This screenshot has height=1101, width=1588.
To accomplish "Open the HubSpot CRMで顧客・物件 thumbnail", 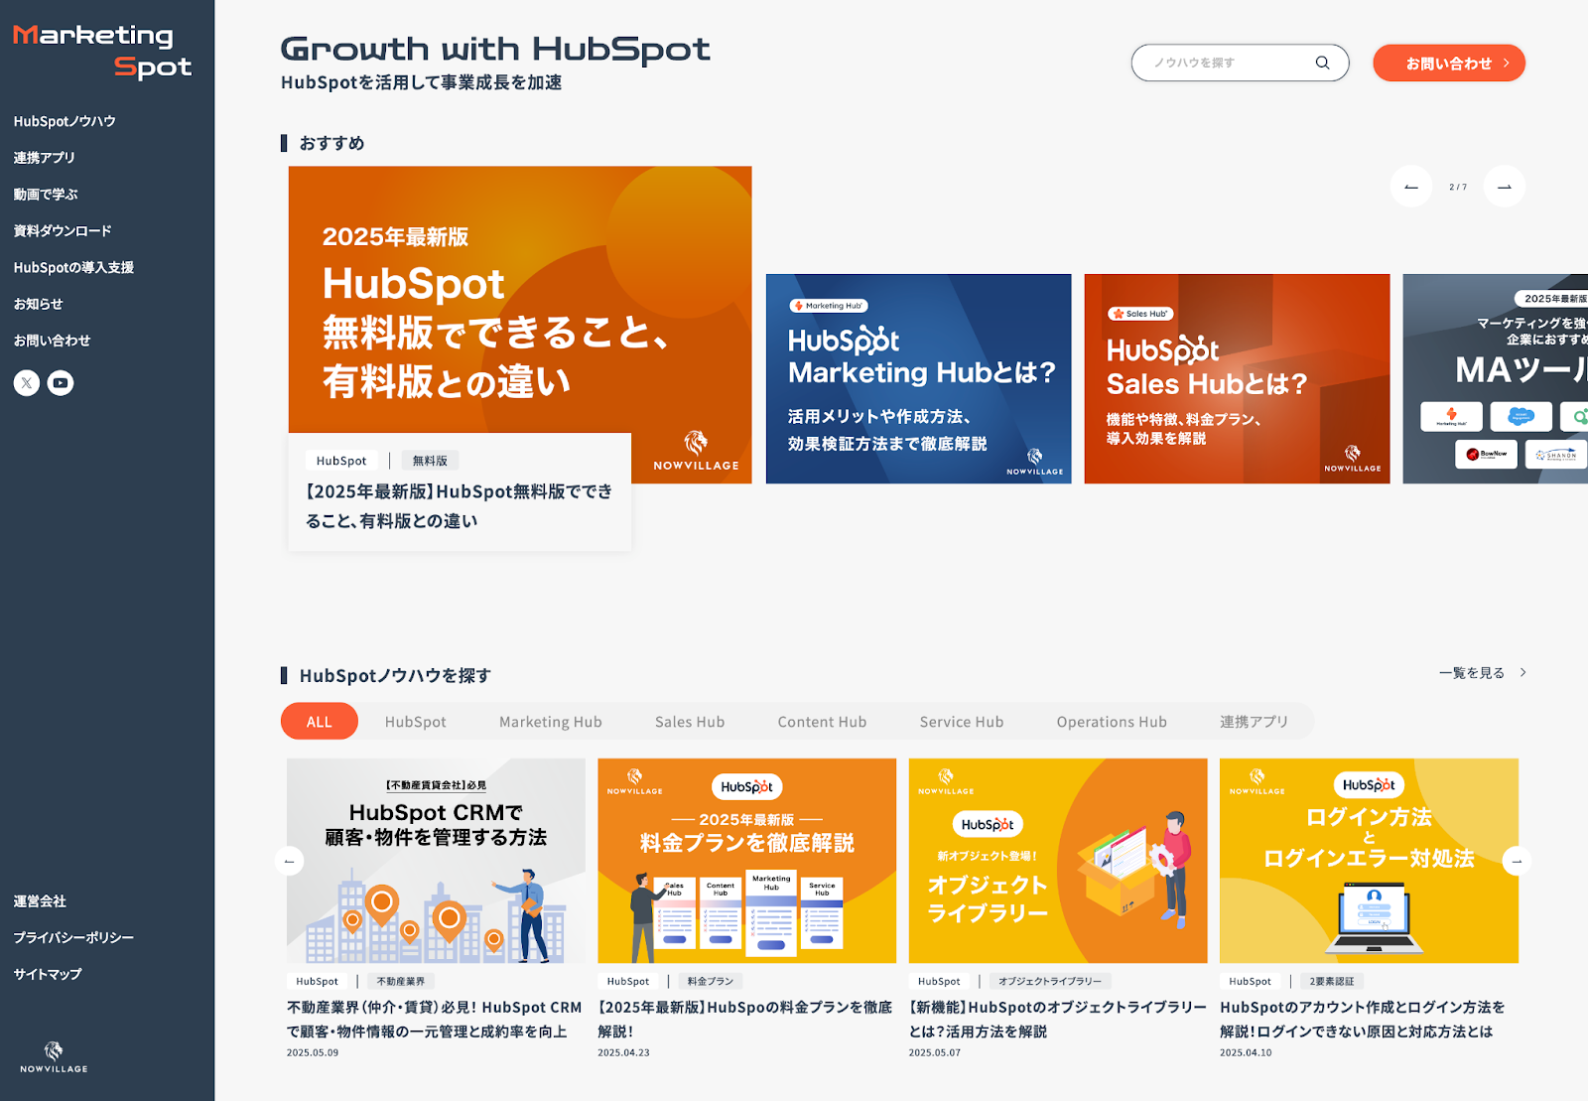I will click(436, 861).
